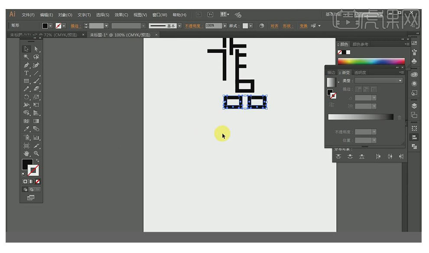This screenshot has height=253, width=429.
Task: Choose the Rectangle shape tool
Action: (x=26, y=81)
